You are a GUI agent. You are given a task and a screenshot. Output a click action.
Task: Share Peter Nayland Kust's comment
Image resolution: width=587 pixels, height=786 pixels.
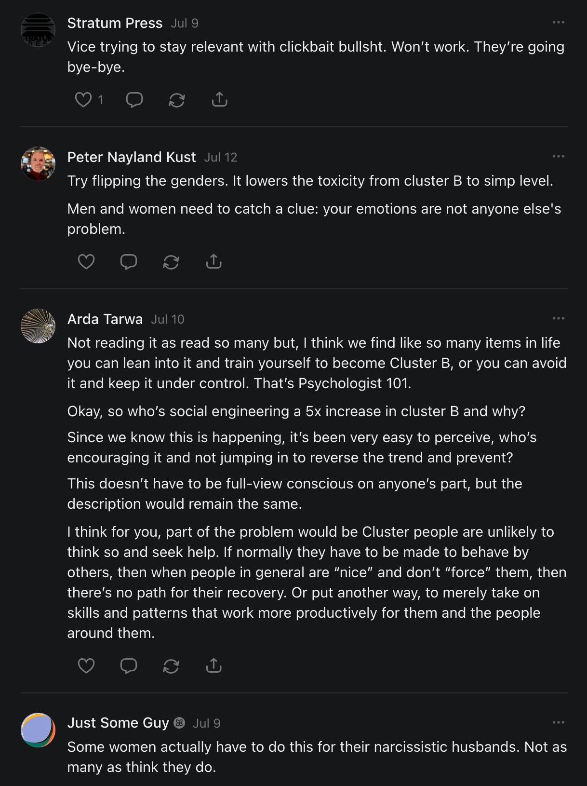213,261
